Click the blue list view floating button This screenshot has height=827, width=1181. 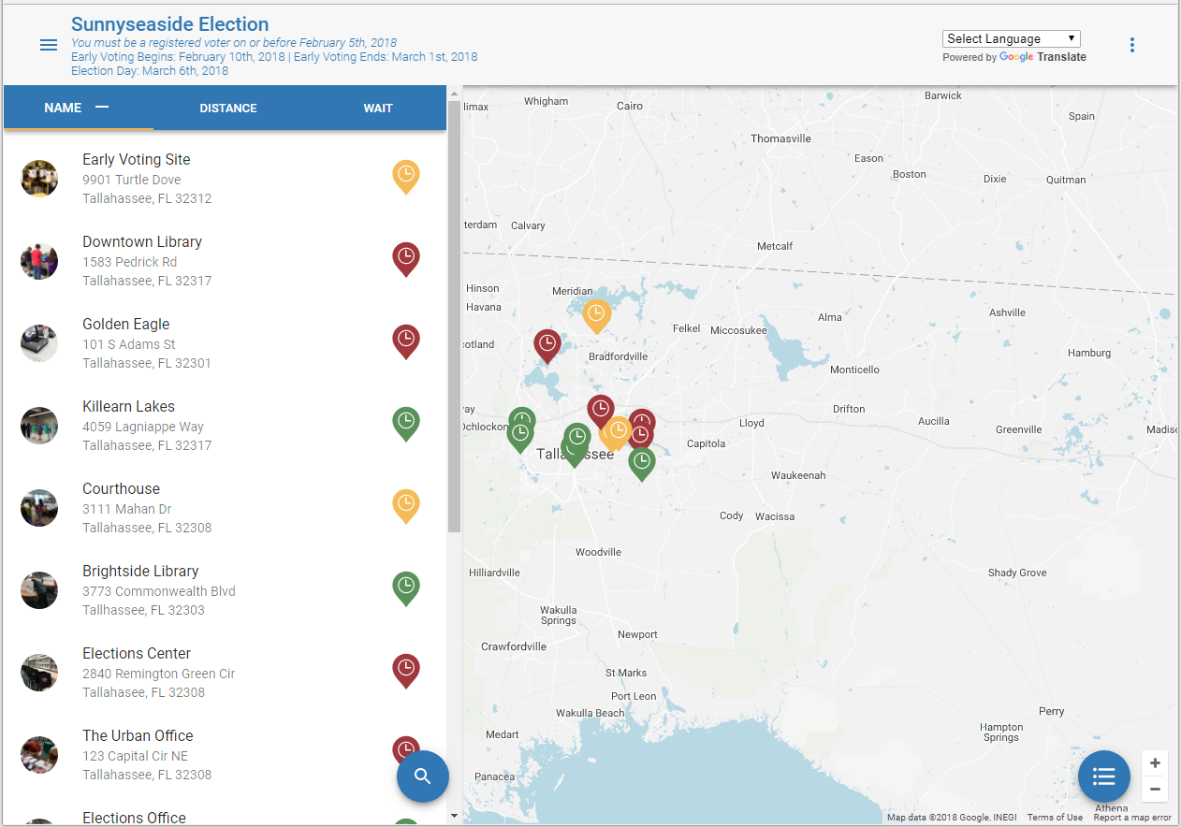click(x=1104, y=776)
